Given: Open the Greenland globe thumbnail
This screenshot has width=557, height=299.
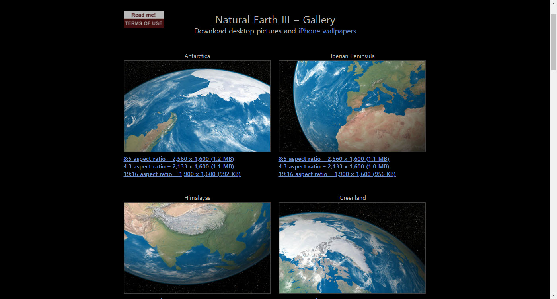Looking at the screenshot, I should click(352, 248).
